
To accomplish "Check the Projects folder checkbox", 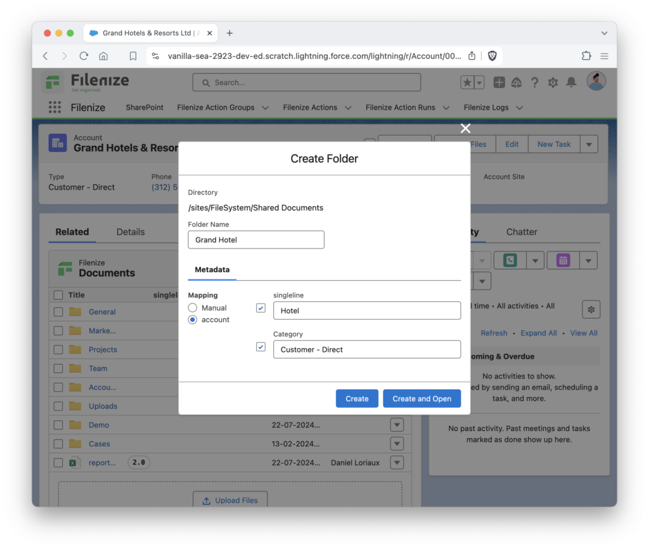I will click(58, 349).
